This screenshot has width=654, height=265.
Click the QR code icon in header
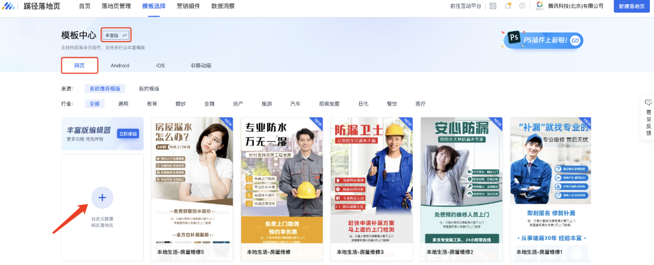tap(493, 6)
